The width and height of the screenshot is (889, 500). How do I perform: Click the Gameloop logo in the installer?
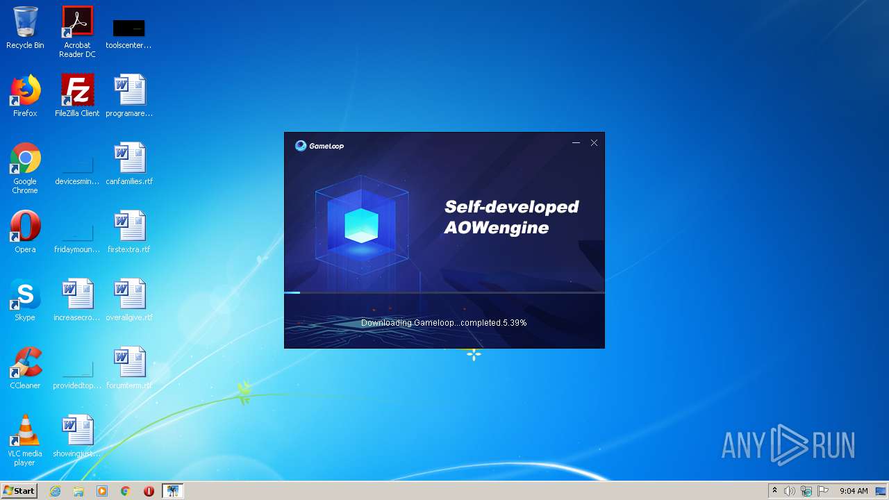point(319,146)
